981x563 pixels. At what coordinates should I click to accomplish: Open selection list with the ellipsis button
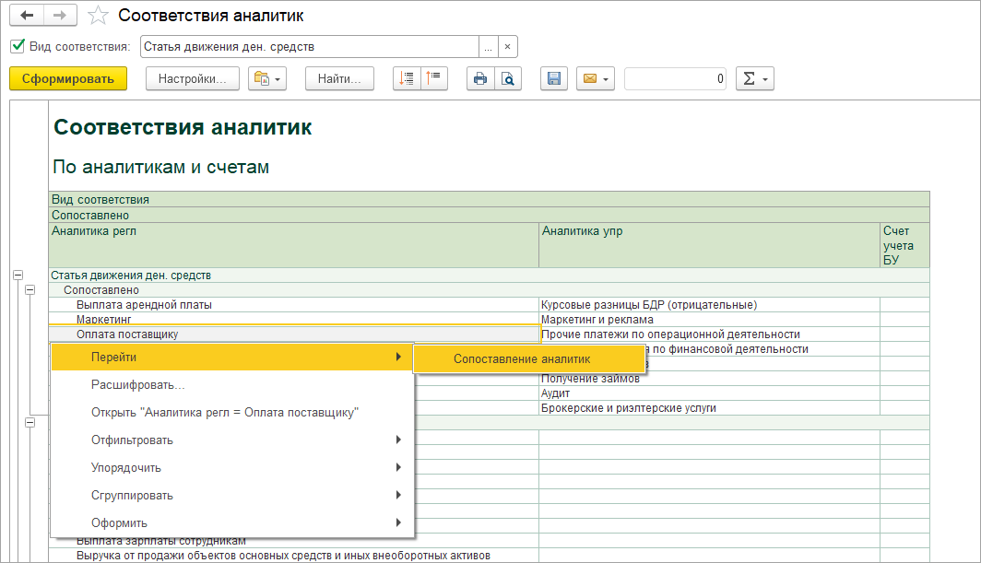[488, 47]
